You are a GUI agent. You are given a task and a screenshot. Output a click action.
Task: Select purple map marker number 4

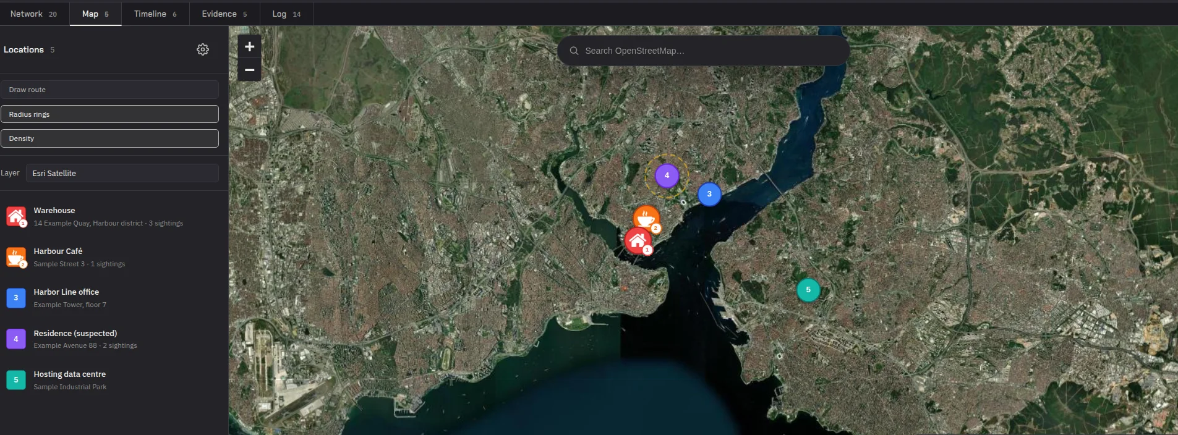667,175
